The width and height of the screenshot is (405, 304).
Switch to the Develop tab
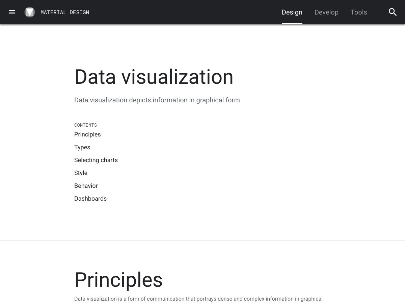coord(326,12)
